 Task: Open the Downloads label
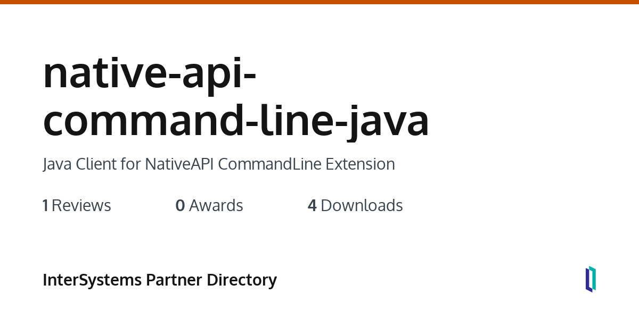(x=362, y=206)
